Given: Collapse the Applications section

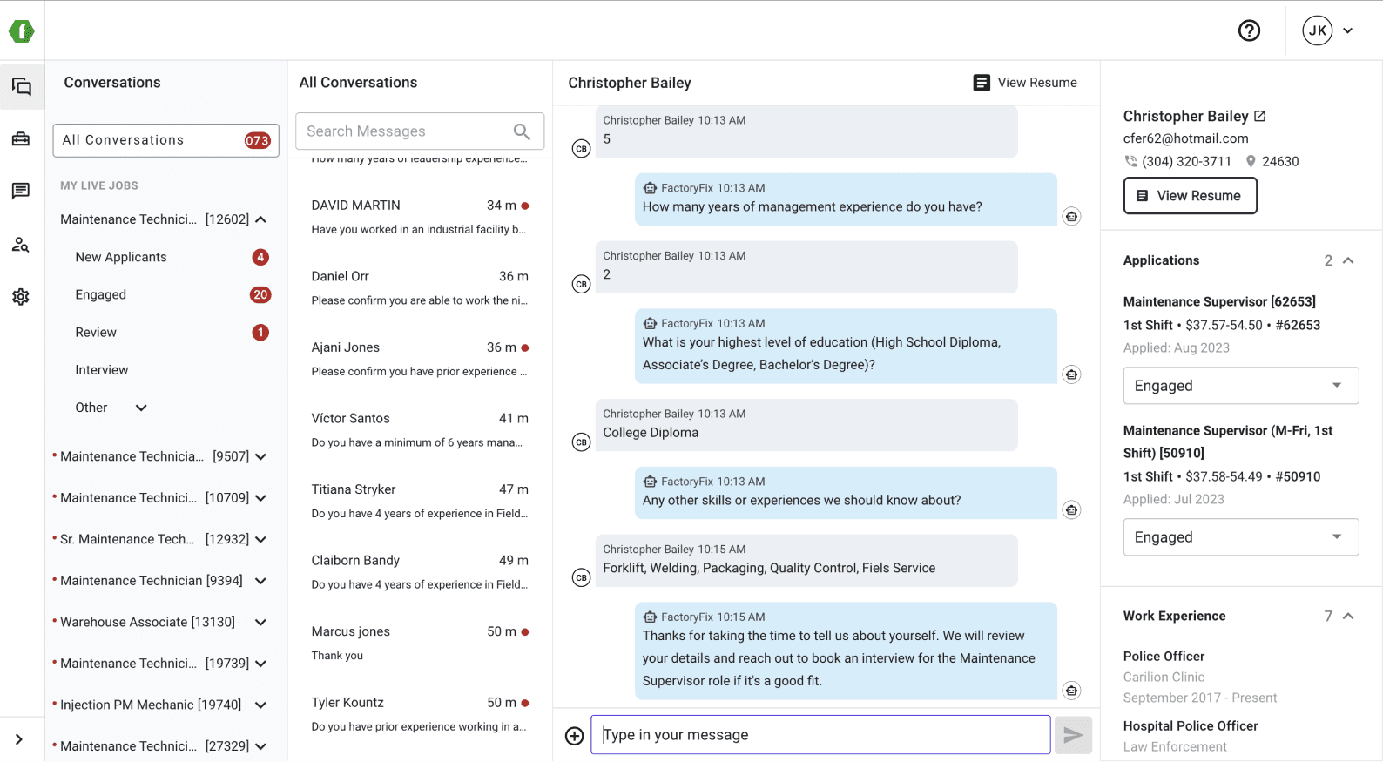Looking at the screenshot, I should pyautogui.click(x=1348, y=260).
